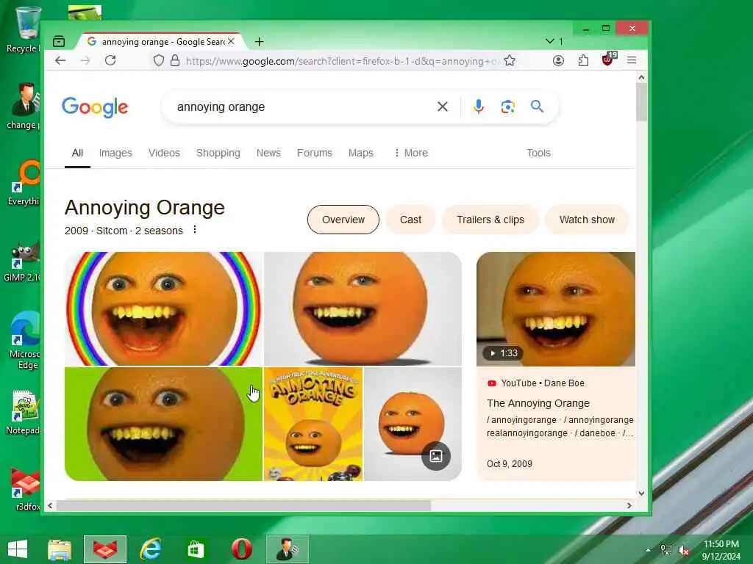Open orange image with rainbow ring
753x564 pixels.
click(x=163, y=309)
